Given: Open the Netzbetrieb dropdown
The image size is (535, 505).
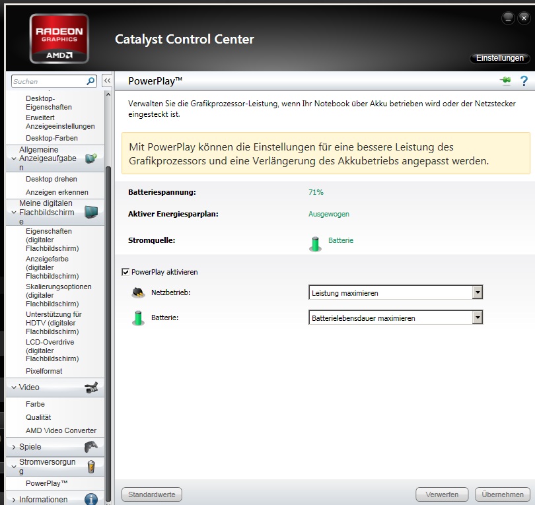Looking at the screenshot, I should 396,292.
